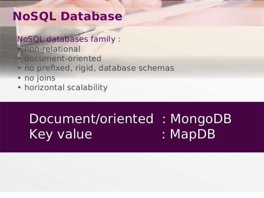The width and height of the screenshot is (264, 198).
Task: Select the 'no prefixed, rigid, database schemas' line
Action: [x=99, y=68]
